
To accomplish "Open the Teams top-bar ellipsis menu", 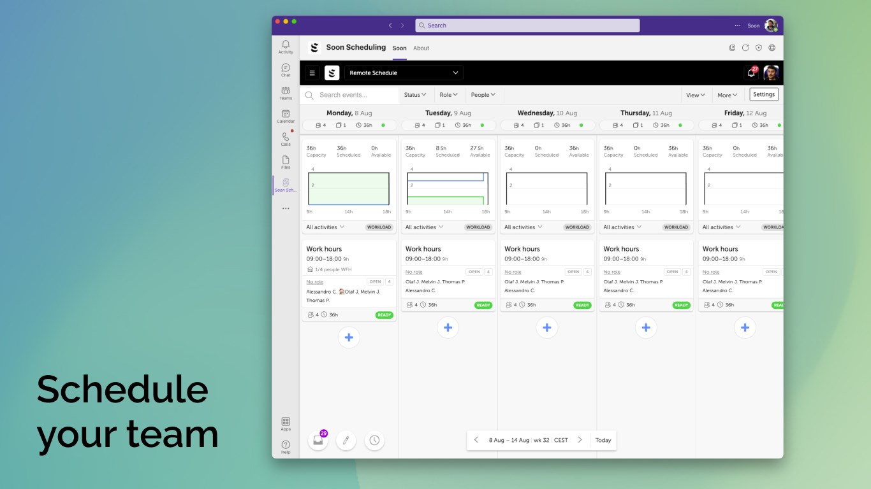I will 738,25.
